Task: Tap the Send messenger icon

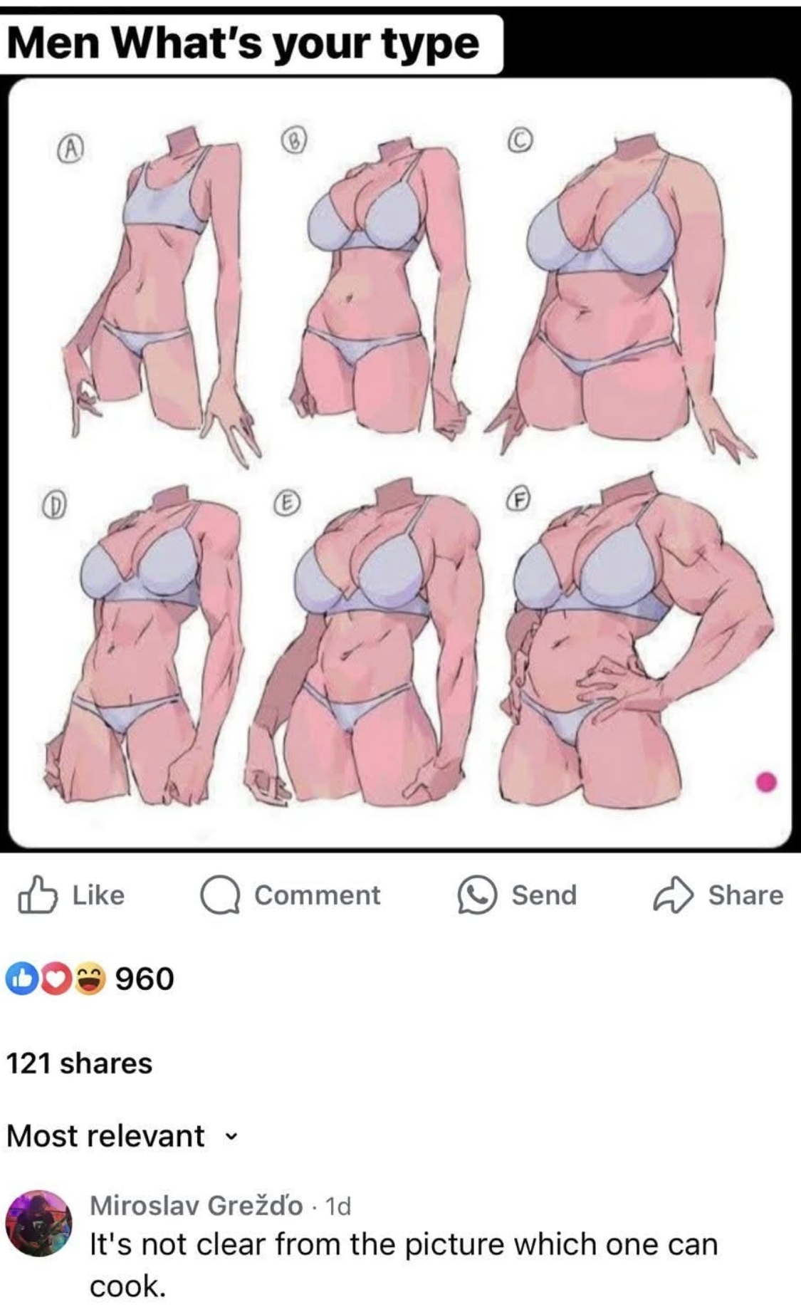Action: pos(476,896)
